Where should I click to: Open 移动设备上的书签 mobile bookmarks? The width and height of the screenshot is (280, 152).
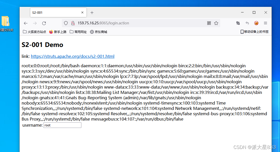click(x=255, y=32)
